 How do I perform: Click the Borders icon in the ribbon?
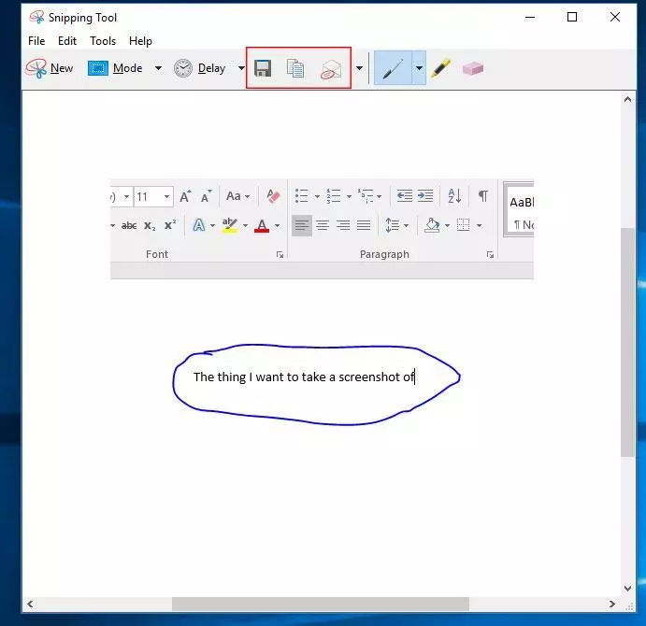click(x=463, y=225)
